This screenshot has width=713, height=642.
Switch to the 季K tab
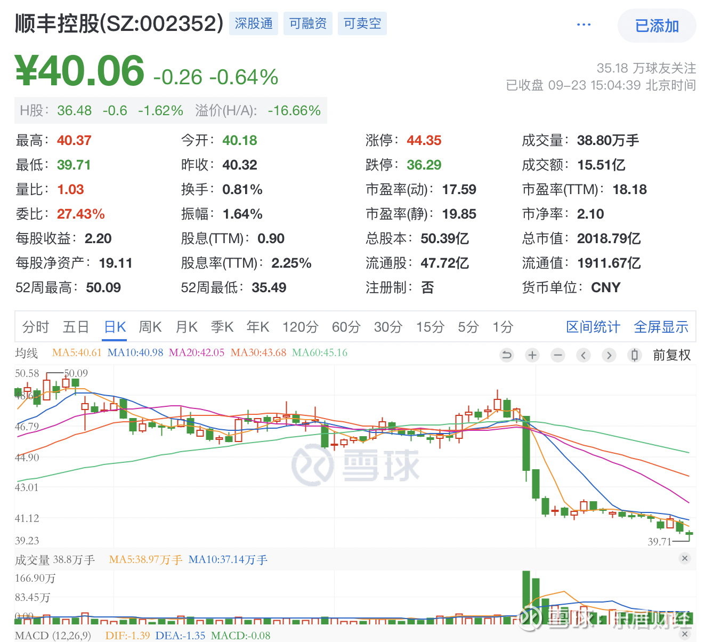(222, 327)
